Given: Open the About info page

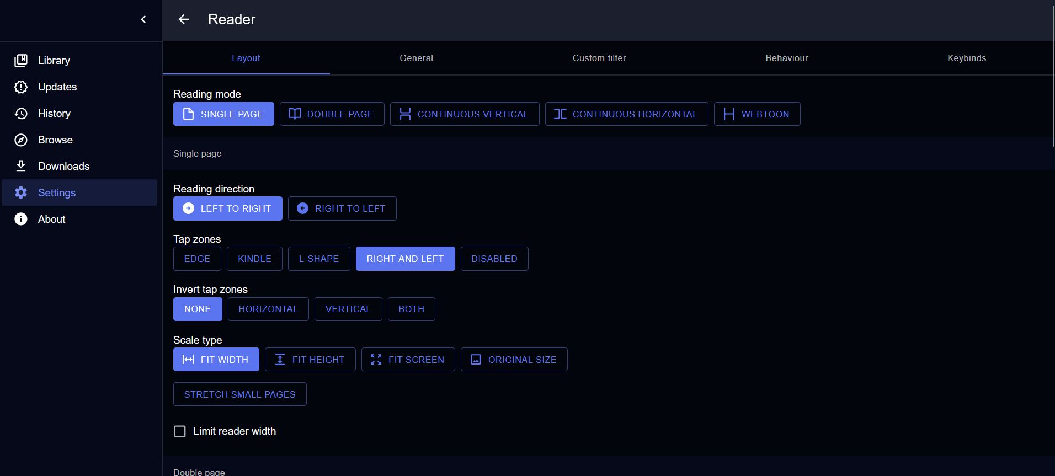Looking at the screenshot, I should [x=79, y=219].
